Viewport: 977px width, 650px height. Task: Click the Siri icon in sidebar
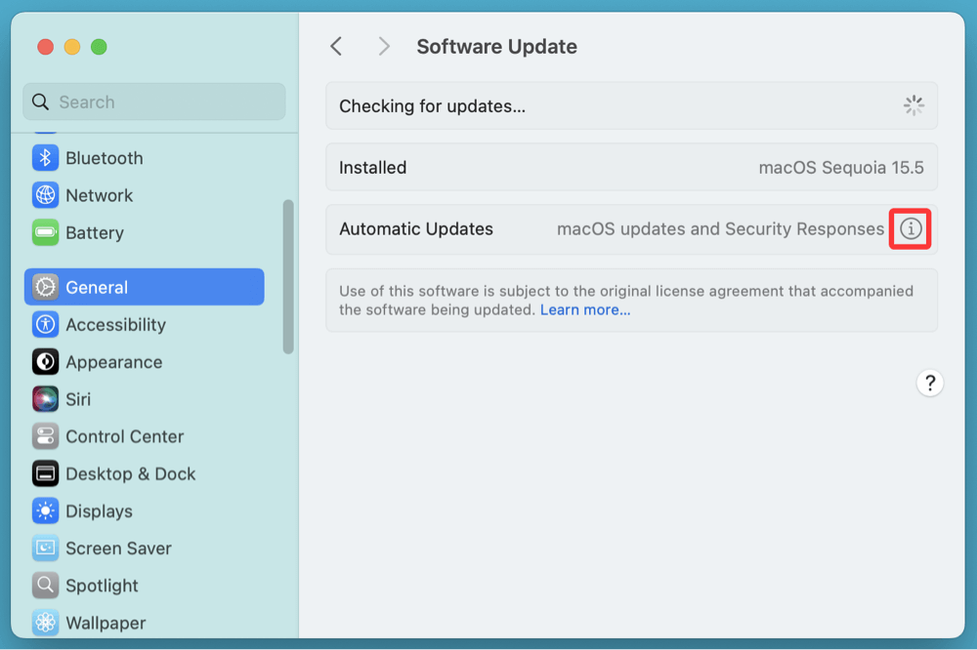click(45, 399)
